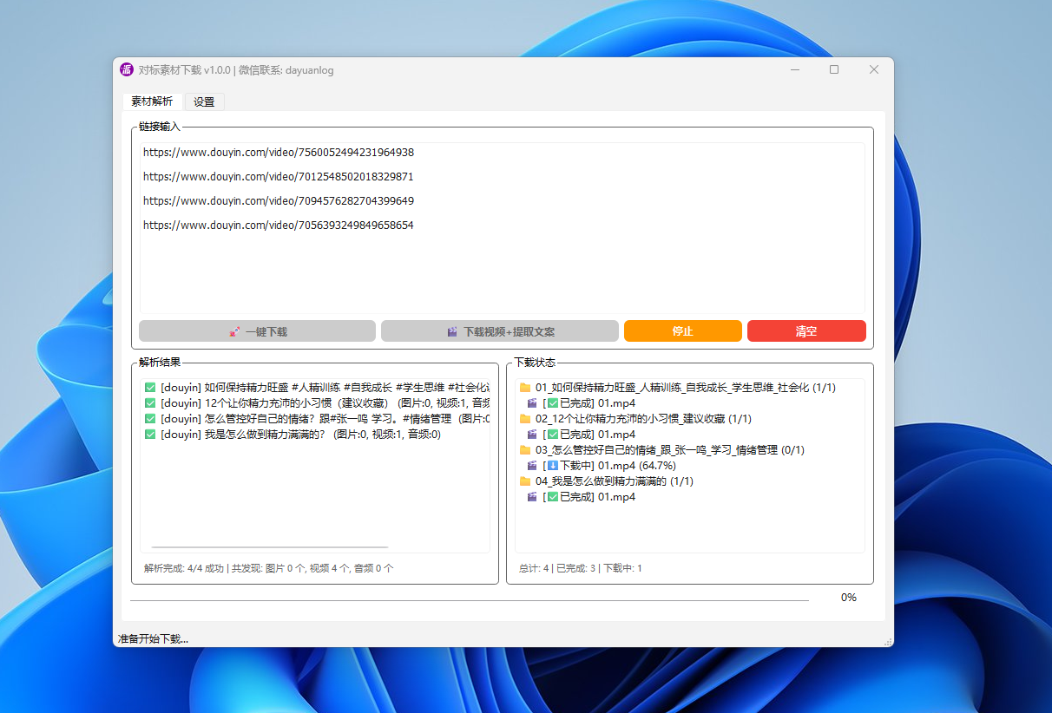Click folder icon for 03_怎么管控好自己的情绪
The width and height of the screenshot is (1052, 713).
click(524, 450)
